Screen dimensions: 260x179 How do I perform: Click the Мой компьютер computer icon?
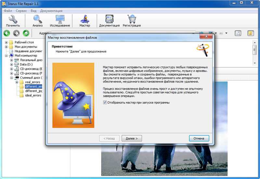(x=11, y=55)
